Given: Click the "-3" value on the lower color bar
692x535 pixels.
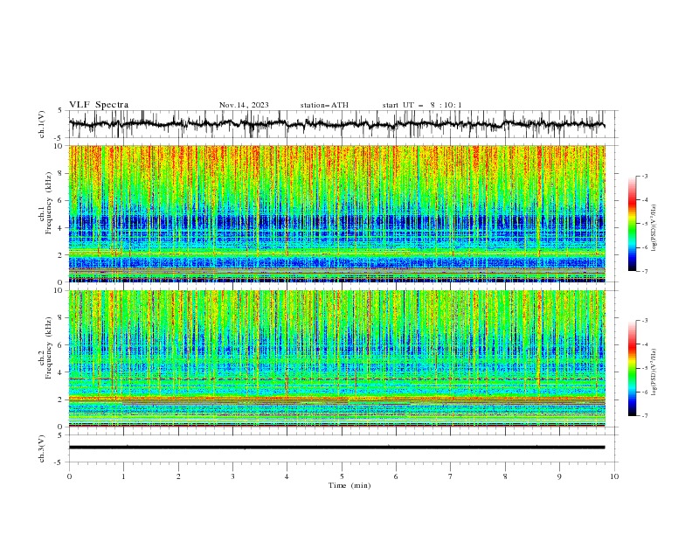Looking at the screenshot, I should (x=644, y=321).
